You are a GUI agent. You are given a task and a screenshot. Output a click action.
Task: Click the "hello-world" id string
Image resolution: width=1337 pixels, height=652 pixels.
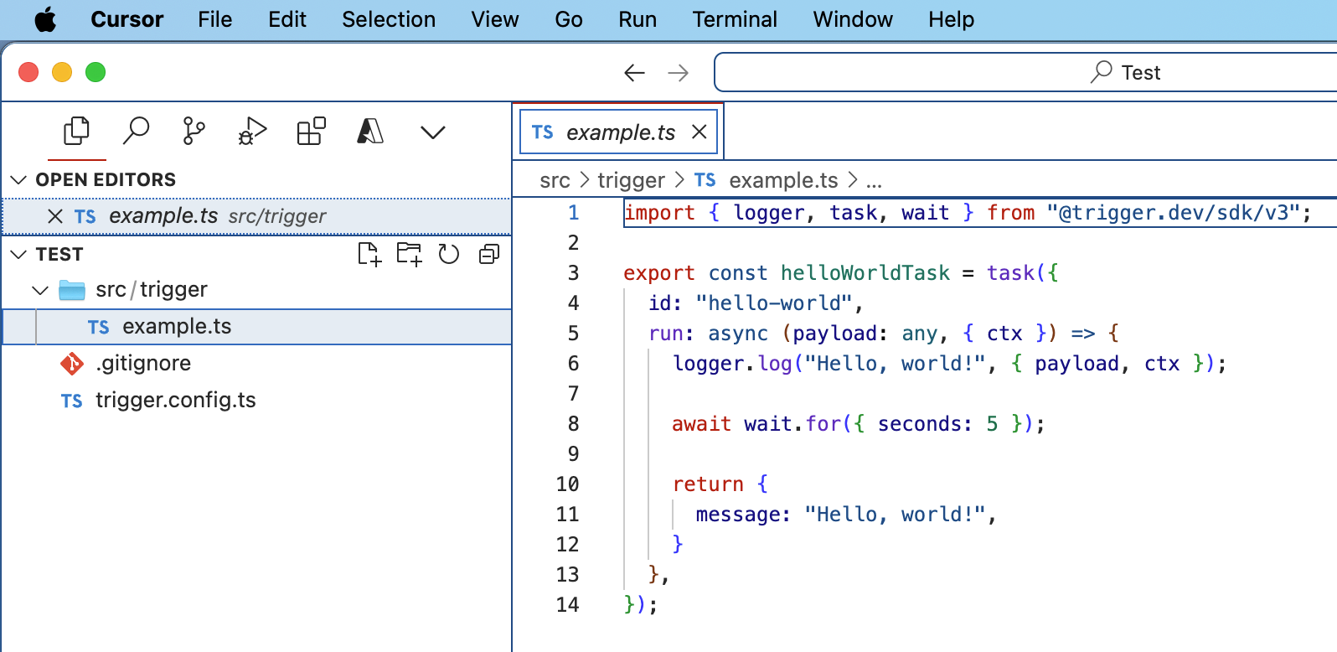click(x=774, y=303)
